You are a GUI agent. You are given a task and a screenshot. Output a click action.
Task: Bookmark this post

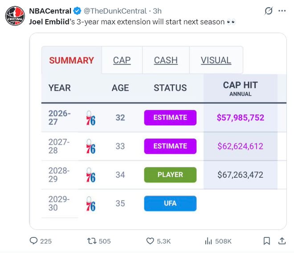tap(267, 241)
